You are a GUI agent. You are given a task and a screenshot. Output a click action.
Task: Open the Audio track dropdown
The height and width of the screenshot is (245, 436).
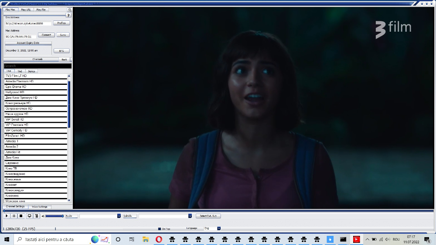click(x=100, y=216)
